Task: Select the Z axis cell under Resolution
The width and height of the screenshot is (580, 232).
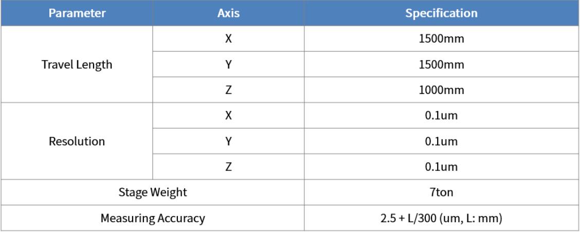Action: point(228,167)
